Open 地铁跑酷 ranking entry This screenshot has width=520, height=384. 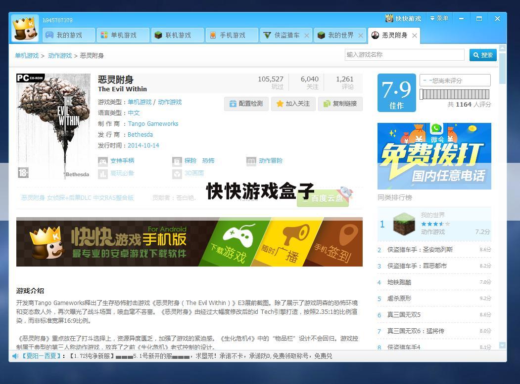[434, 282]
